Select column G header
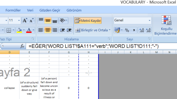177x99 pixels. [x=69, y=52]
